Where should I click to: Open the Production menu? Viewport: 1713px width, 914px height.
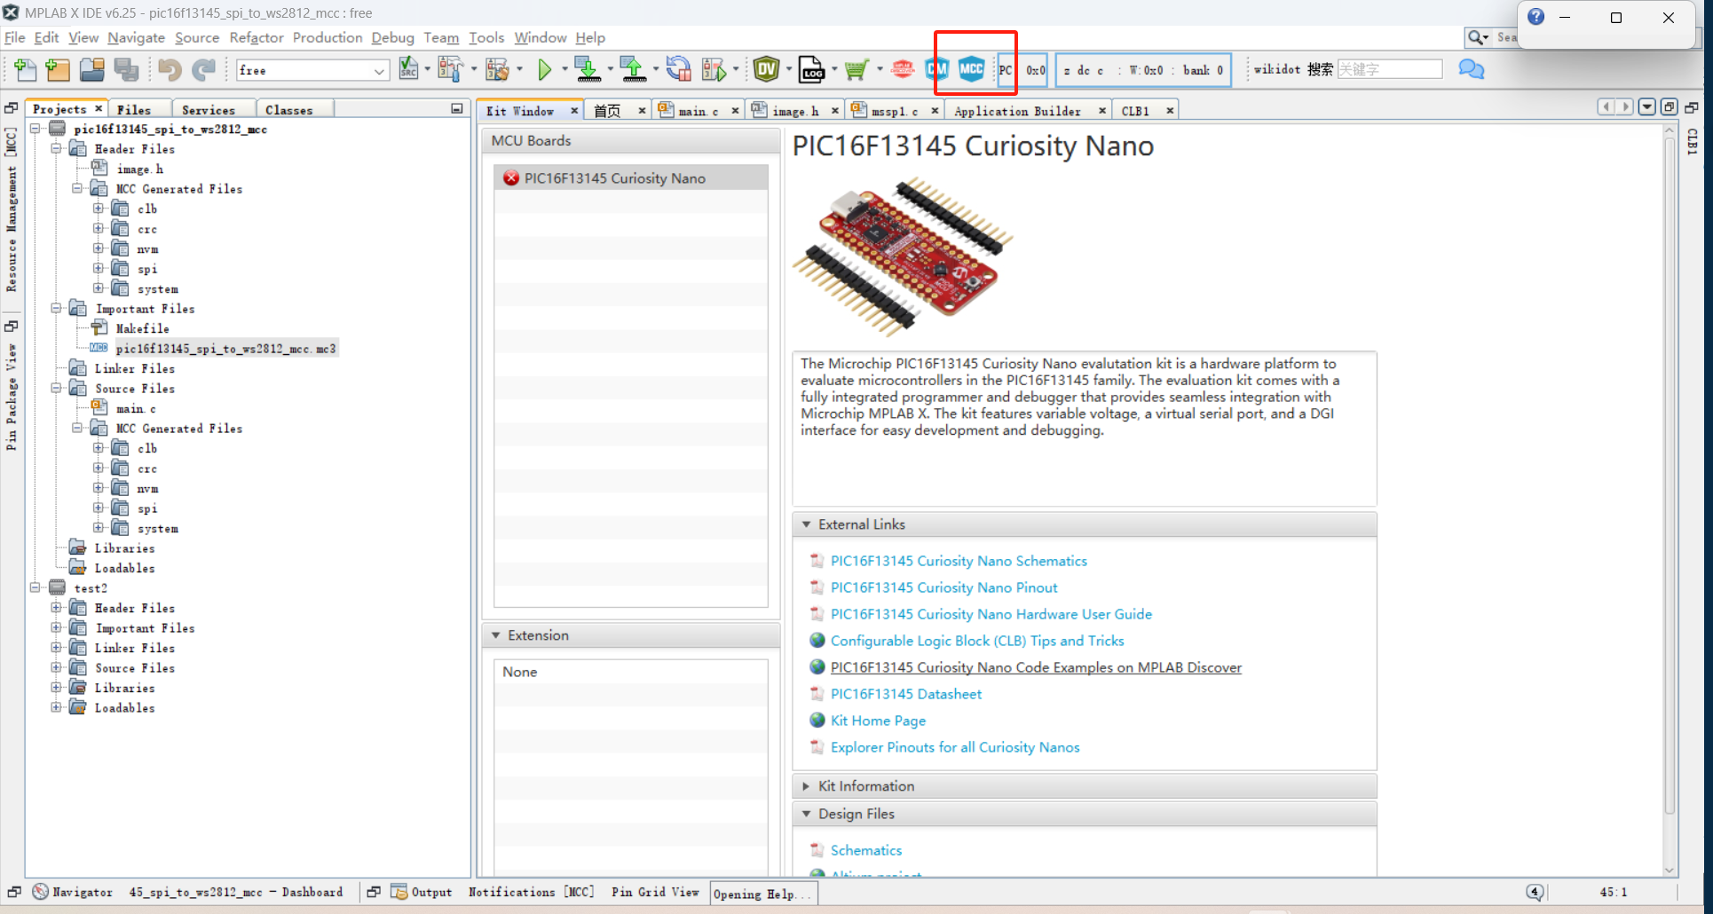point(328,37)
